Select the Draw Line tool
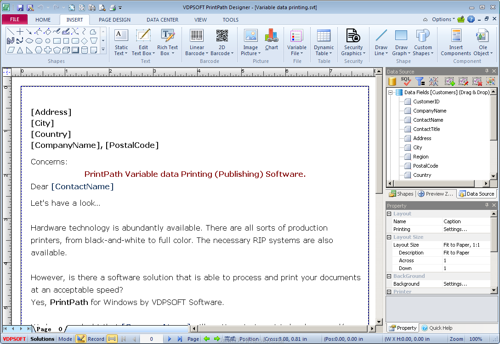 (381, 42)
